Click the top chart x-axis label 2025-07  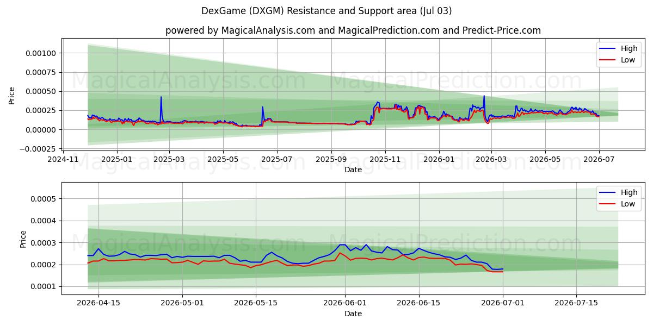coord(277,159)
